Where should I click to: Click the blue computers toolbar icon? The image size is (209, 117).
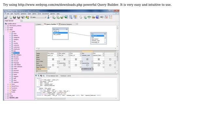[98, 17]
